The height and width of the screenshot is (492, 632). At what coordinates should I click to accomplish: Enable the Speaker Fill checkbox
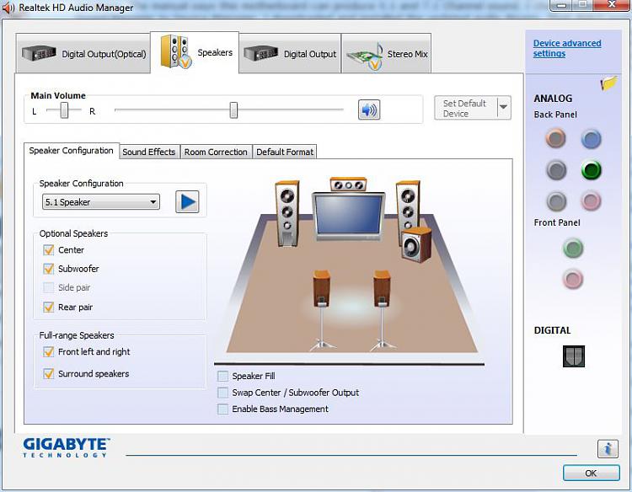[x=222, y=376]
